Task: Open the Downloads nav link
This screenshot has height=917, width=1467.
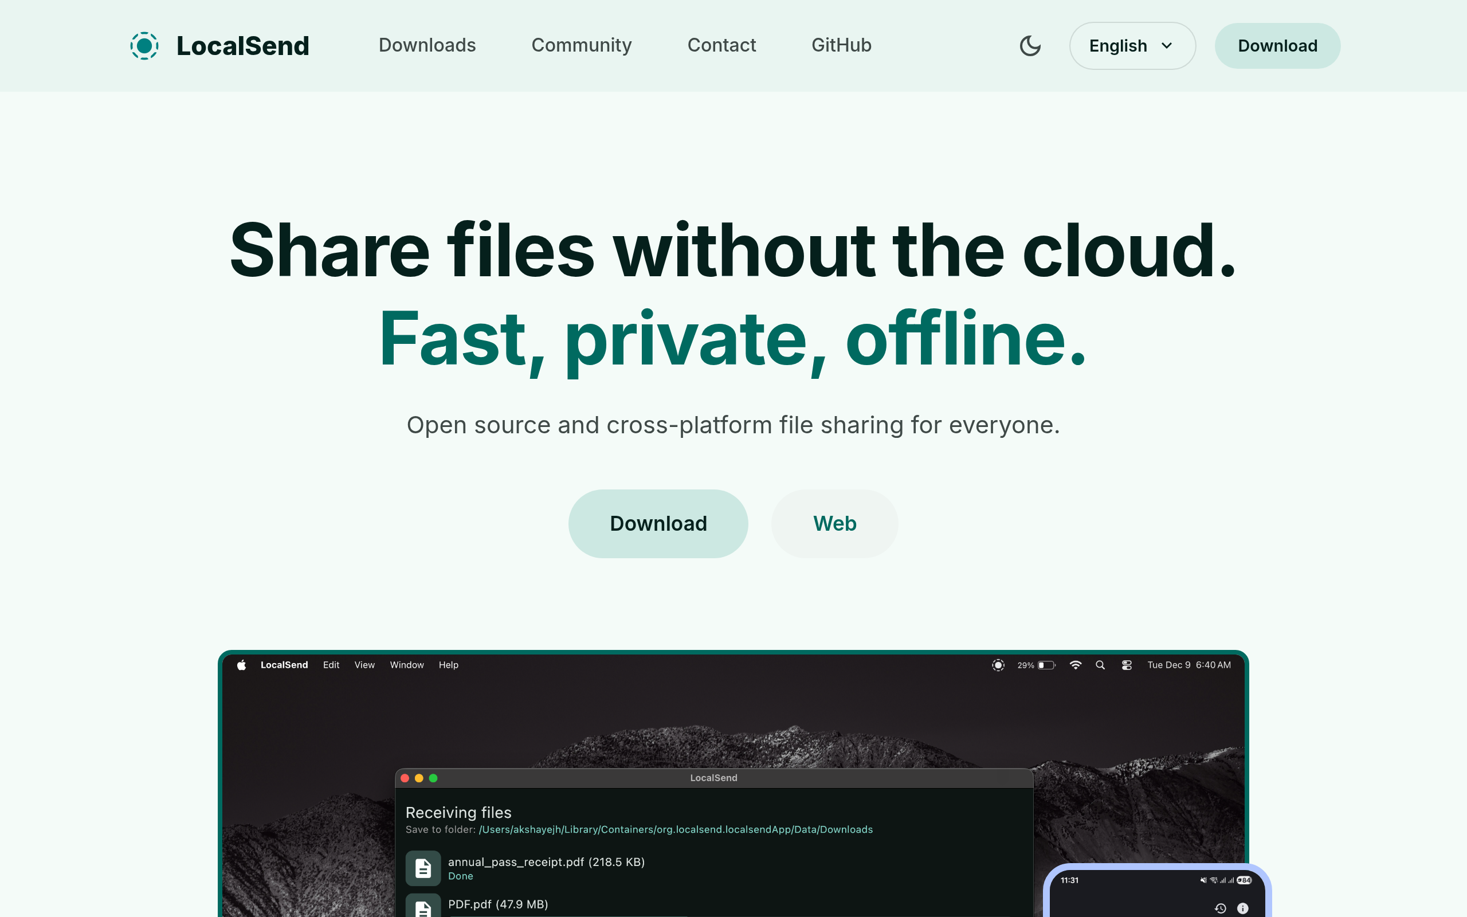Action: (427, 45)
